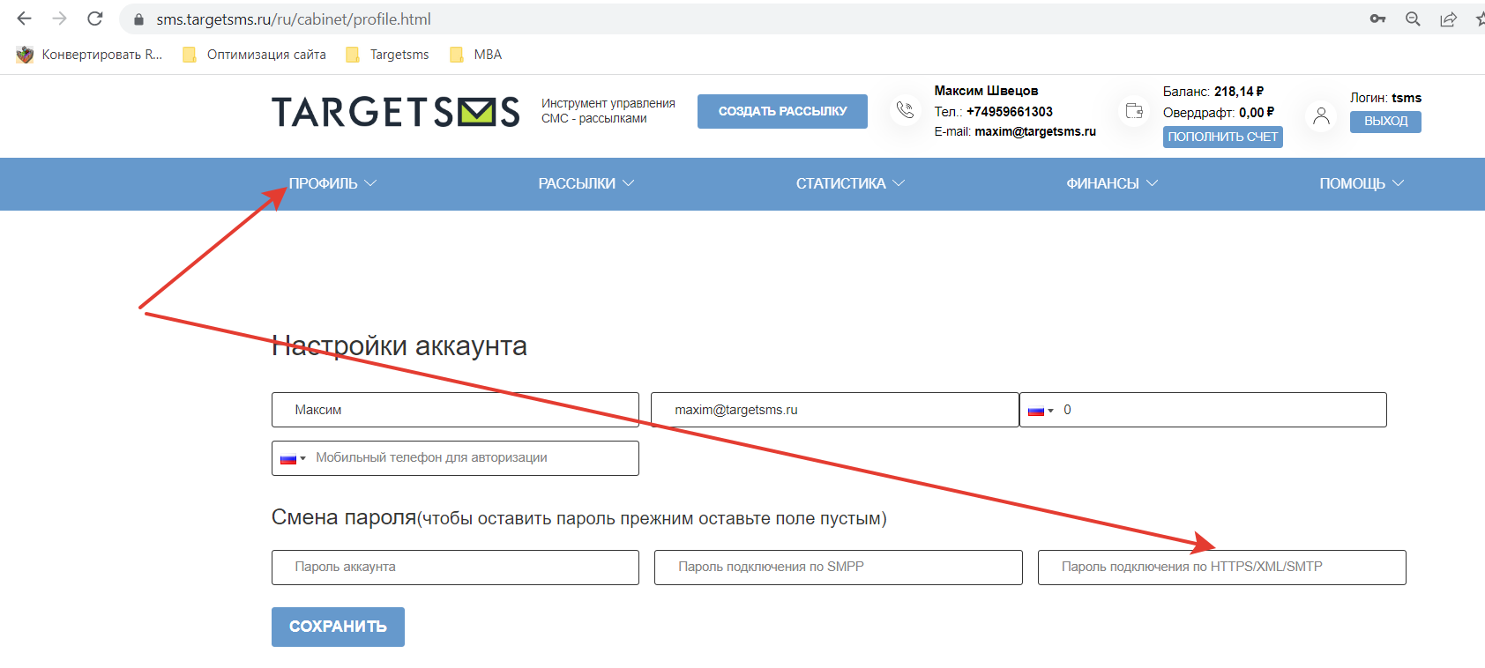The width and height of the screenshot is (1485, 668).
Task: Open the Оптимизация сайта bookmark folder
Action: 254,55
